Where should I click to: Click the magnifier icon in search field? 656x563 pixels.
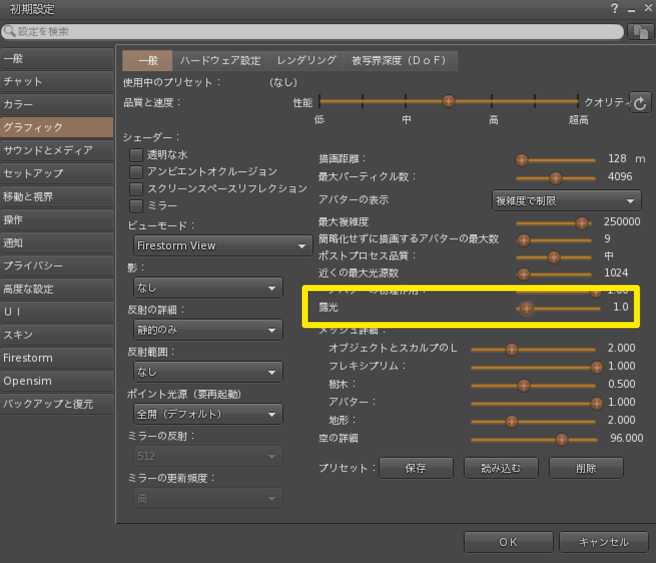9,31
